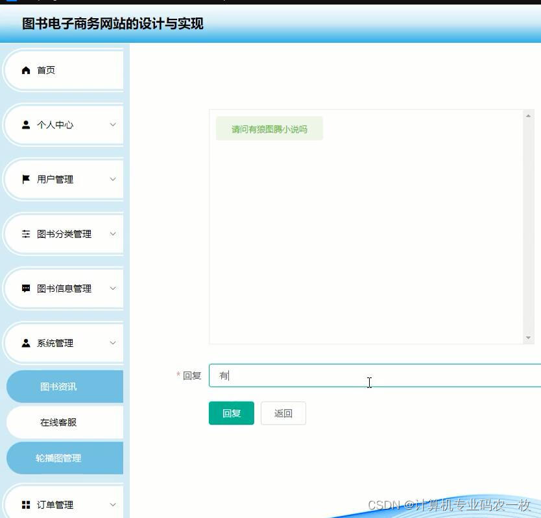This screenshot has height=518, width=541.
Task: Open the 图书分类管理 dropdown chevron
Action: coord(113,233)
